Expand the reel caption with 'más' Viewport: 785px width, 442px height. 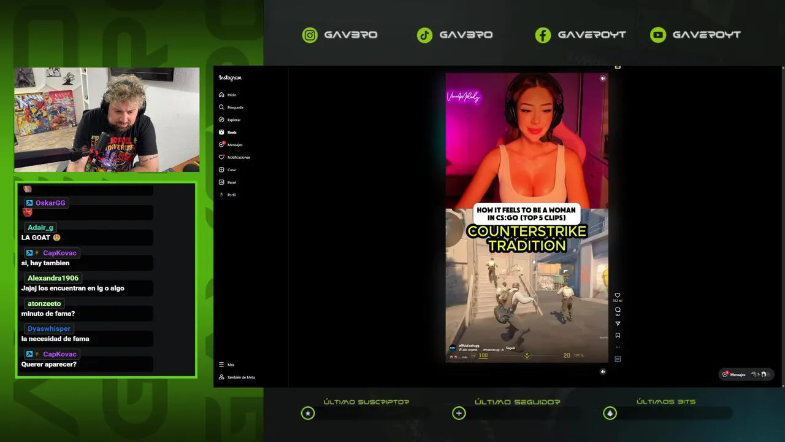464,357
